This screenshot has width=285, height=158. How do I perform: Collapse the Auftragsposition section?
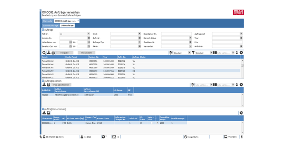(x=43, y=81)
